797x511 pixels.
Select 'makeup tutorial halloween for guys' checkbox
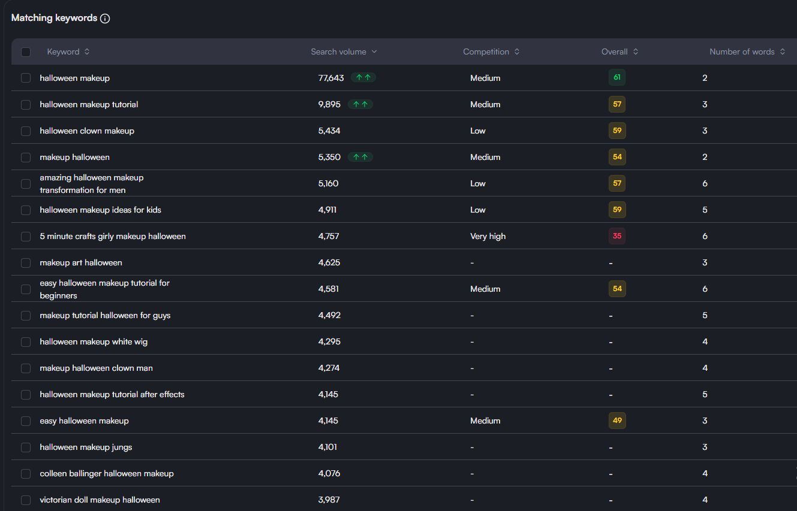point(26,316)
